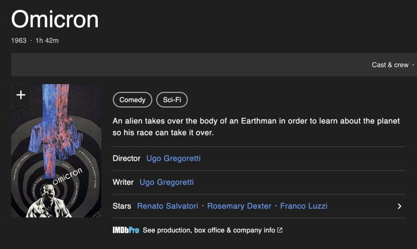View Rosemary Dexter's profile
The width and height of the screenshot is (417, 249).
(239, 206)
